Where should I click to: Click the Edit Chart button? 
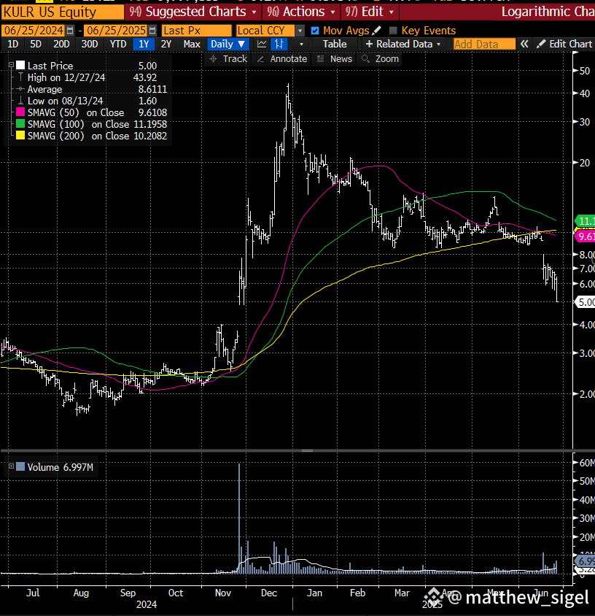[x=564, y=44]
